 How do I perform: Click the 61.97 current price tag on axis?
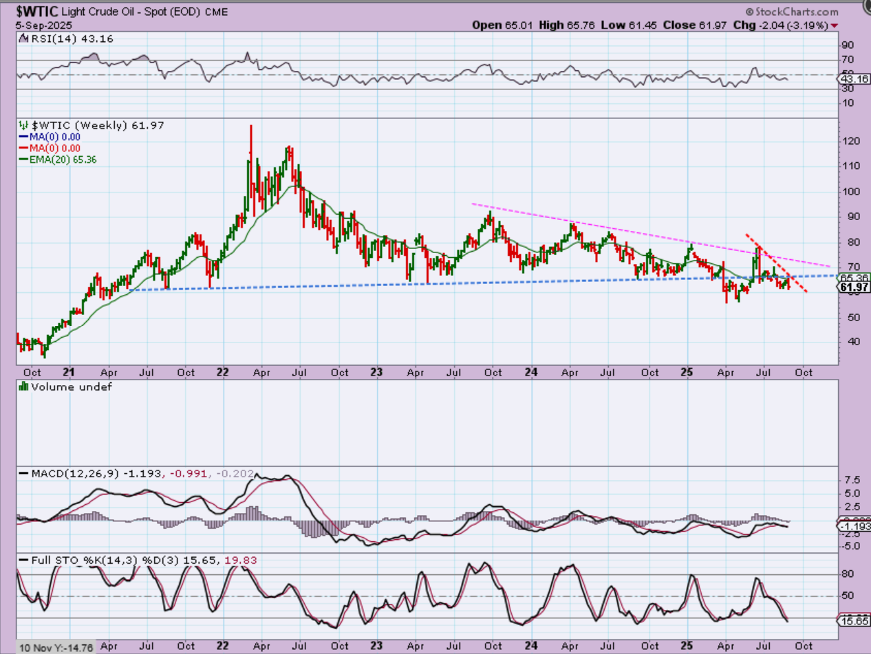(854, 287)
